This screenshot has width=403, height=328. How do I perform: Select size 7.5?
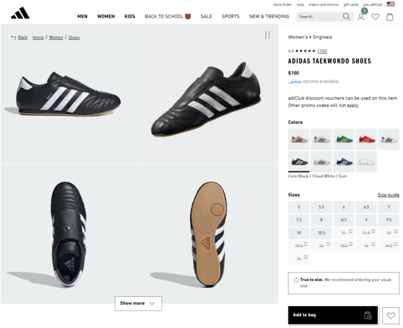[299, 220]
